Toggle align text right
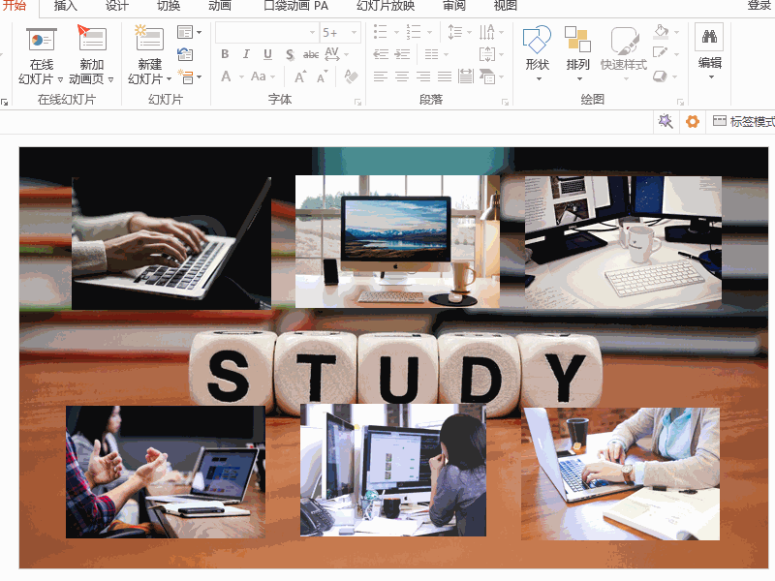This screenshot has height=581, width=775. (x=423, y=76)
